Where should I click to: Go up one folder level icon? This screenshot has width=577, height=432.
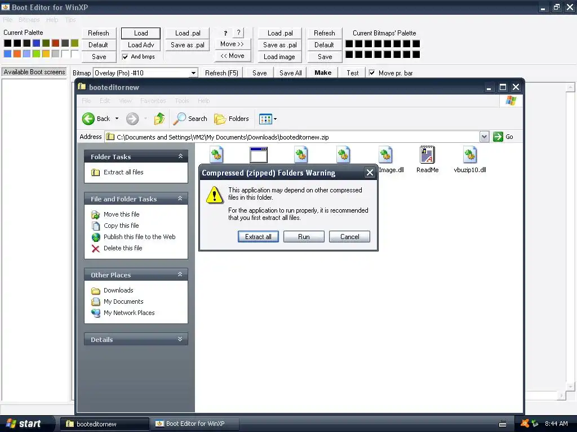(x=159, y=119)
